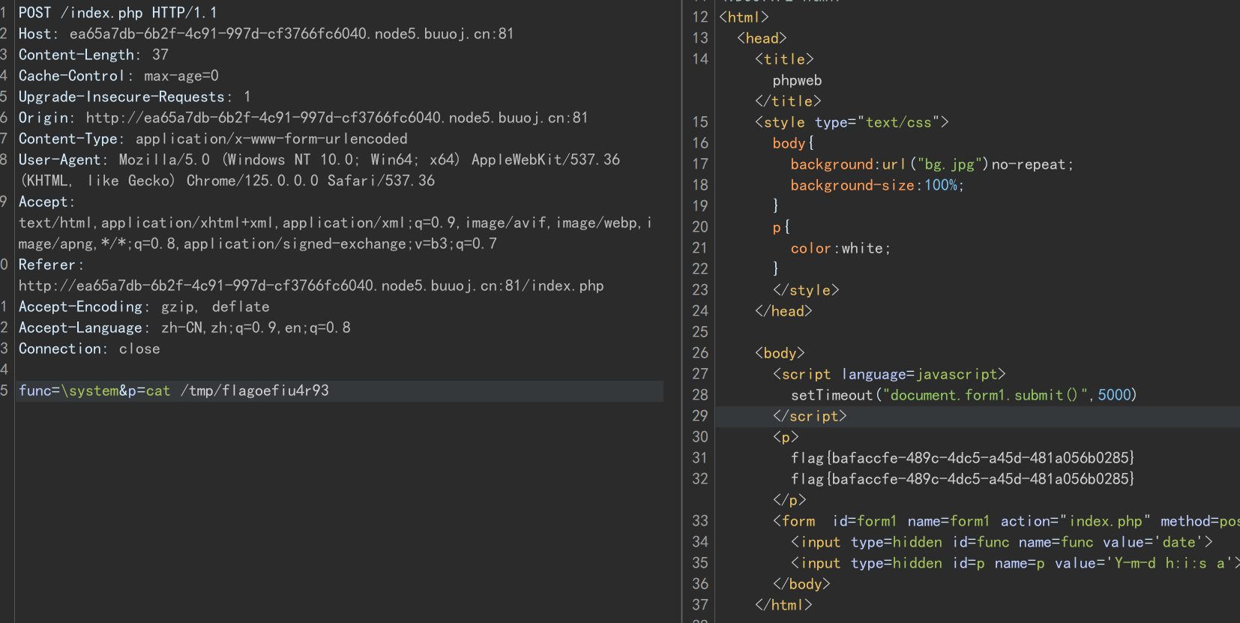Click the text/html,application/xhtml+xml accept value line
Screen dimensions: 1240x623
tap(335, 223)
